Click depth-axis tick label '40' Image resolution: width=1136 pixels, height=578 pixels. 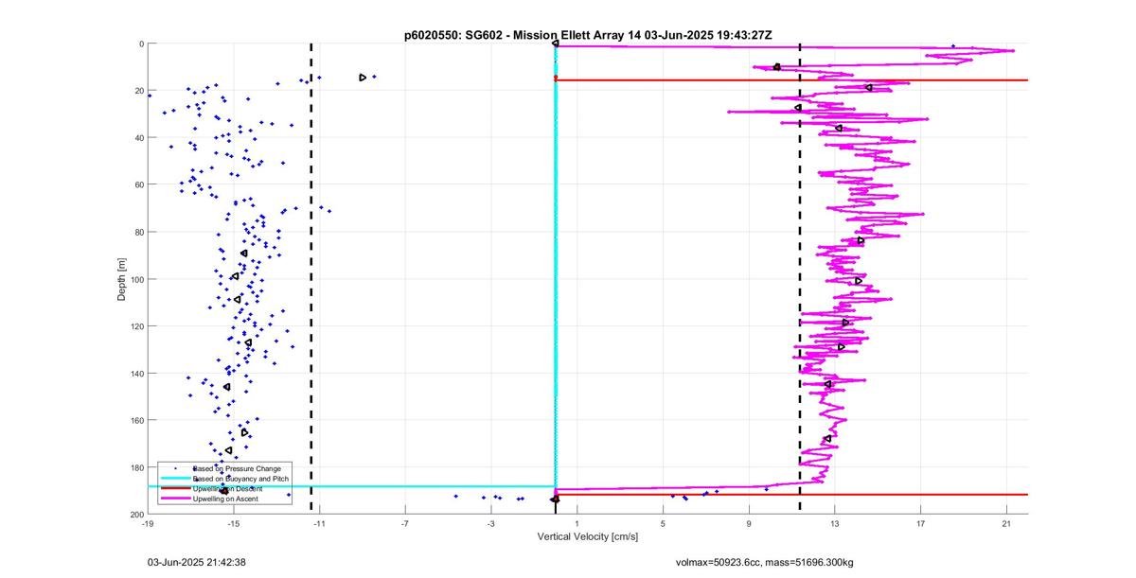(x=138, y=137)
